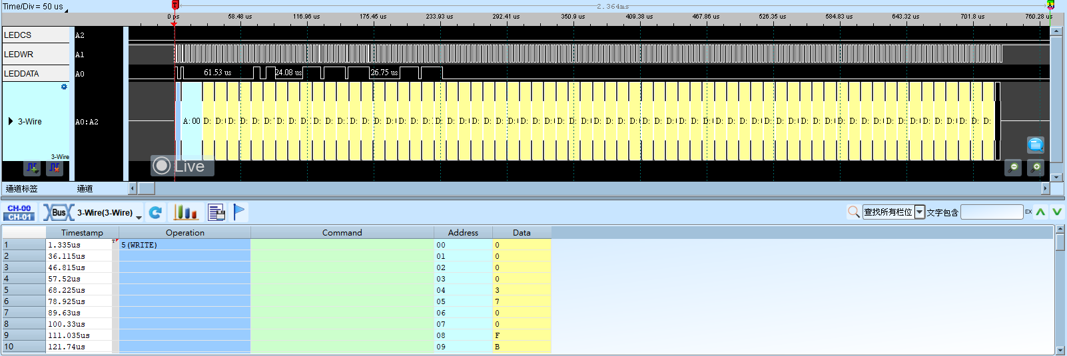Click the 通道 column header
The width and height of the screenshot is (1067, 356).
click(85, 189)
